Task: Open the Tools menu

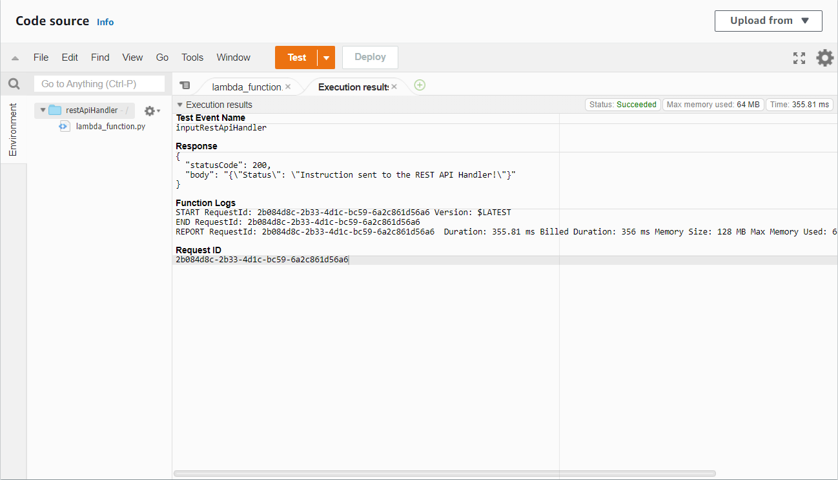Action: click(192, 57)
